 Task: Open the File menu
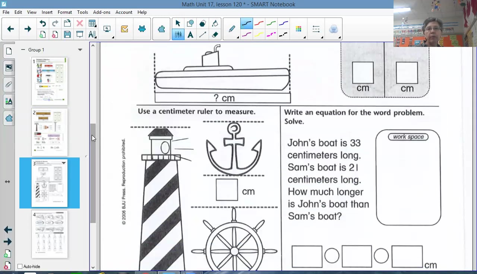pyautogui.click(x=6, y=12)
